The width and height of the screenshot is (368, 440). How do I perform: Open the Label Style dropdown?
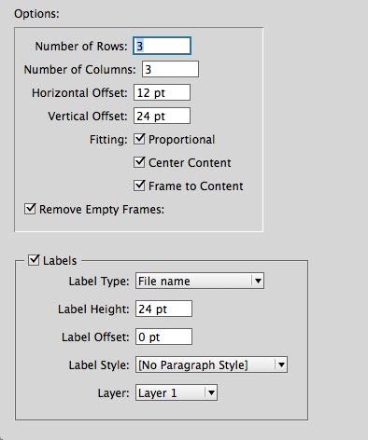coord(211,364)
